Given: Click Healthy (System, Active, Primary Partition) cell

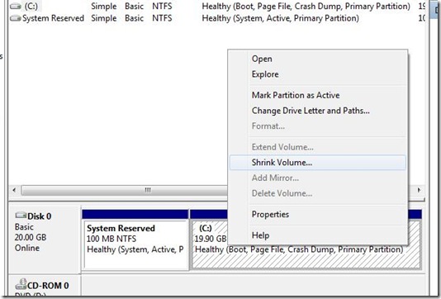Looking at the screenshot, I should pos(281,18).
